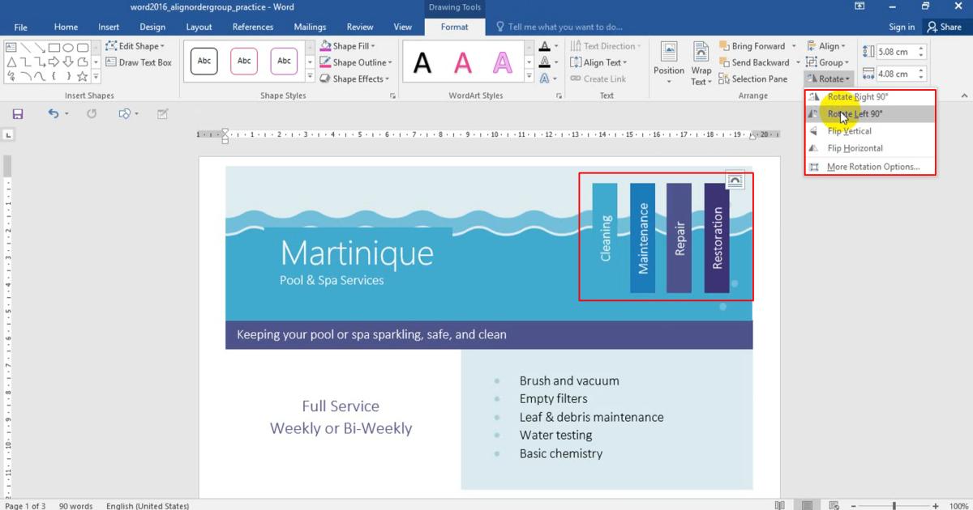Expand the Align dropdown in Arrange group
The width and height of the screenshot is (973, 510).
831,46
